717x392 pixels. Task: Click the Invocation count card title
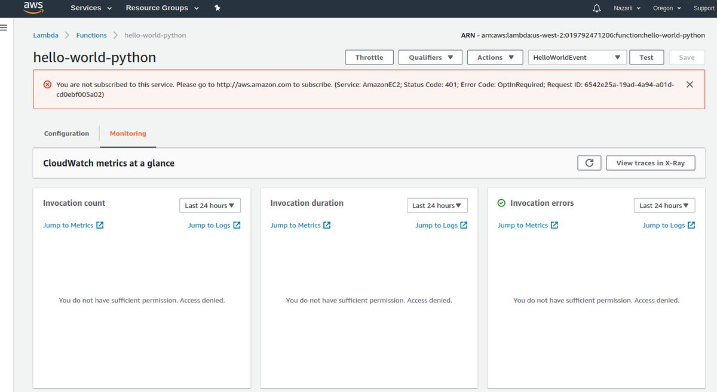tap(74, 203)
